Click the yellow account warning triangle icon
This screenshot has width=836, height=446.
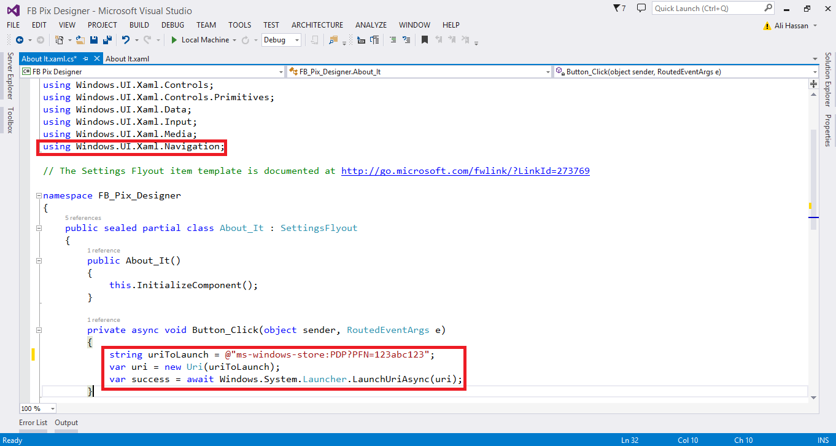click(x=767, y=26)
